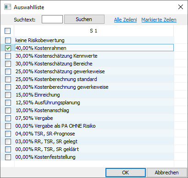
Task: Cancel with the Abbrechen button
Action: point(167,173)
